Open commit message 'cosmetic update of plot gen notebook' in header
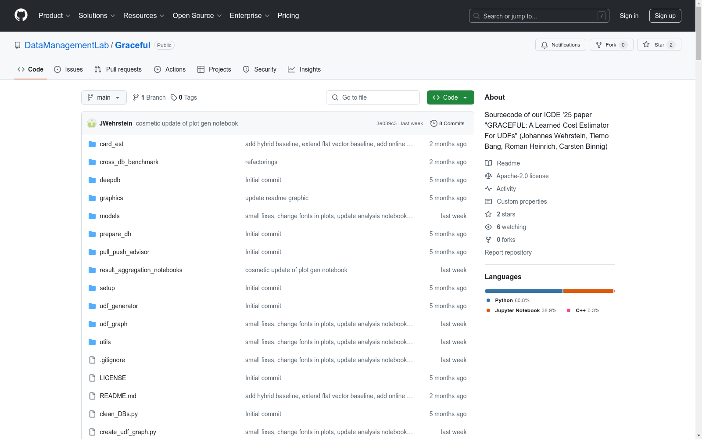Image resolution: width=702 pixels, height=439 pixels. [187, 123]
